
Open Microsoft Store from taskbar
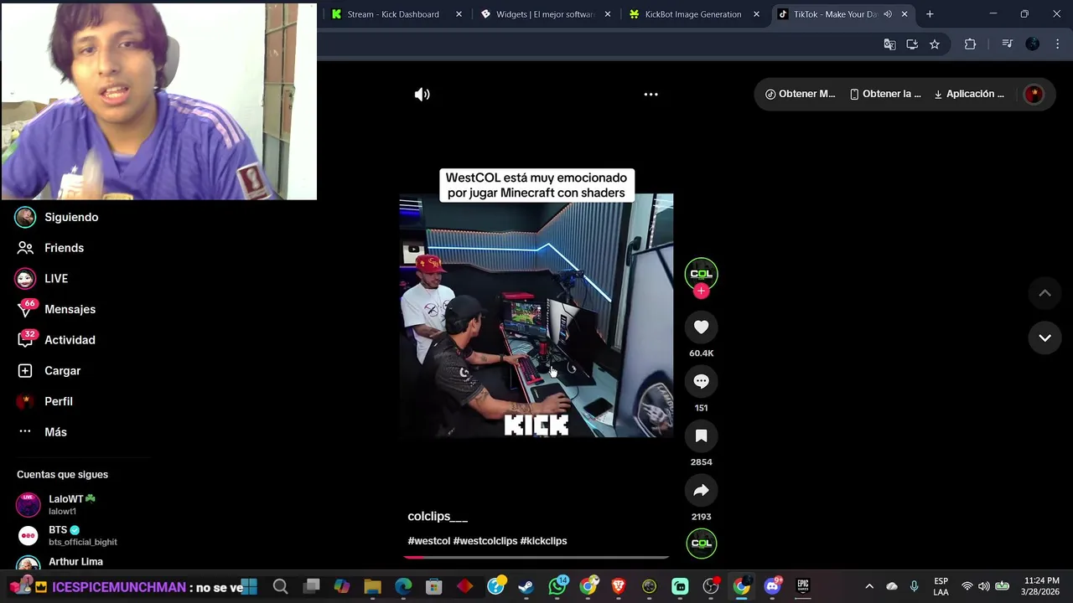click(434, 587)
